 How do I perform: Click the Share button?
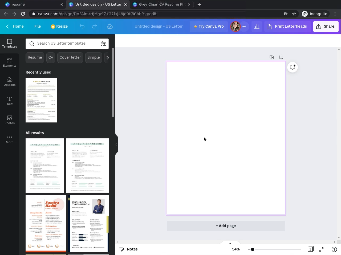click(326, 26)
